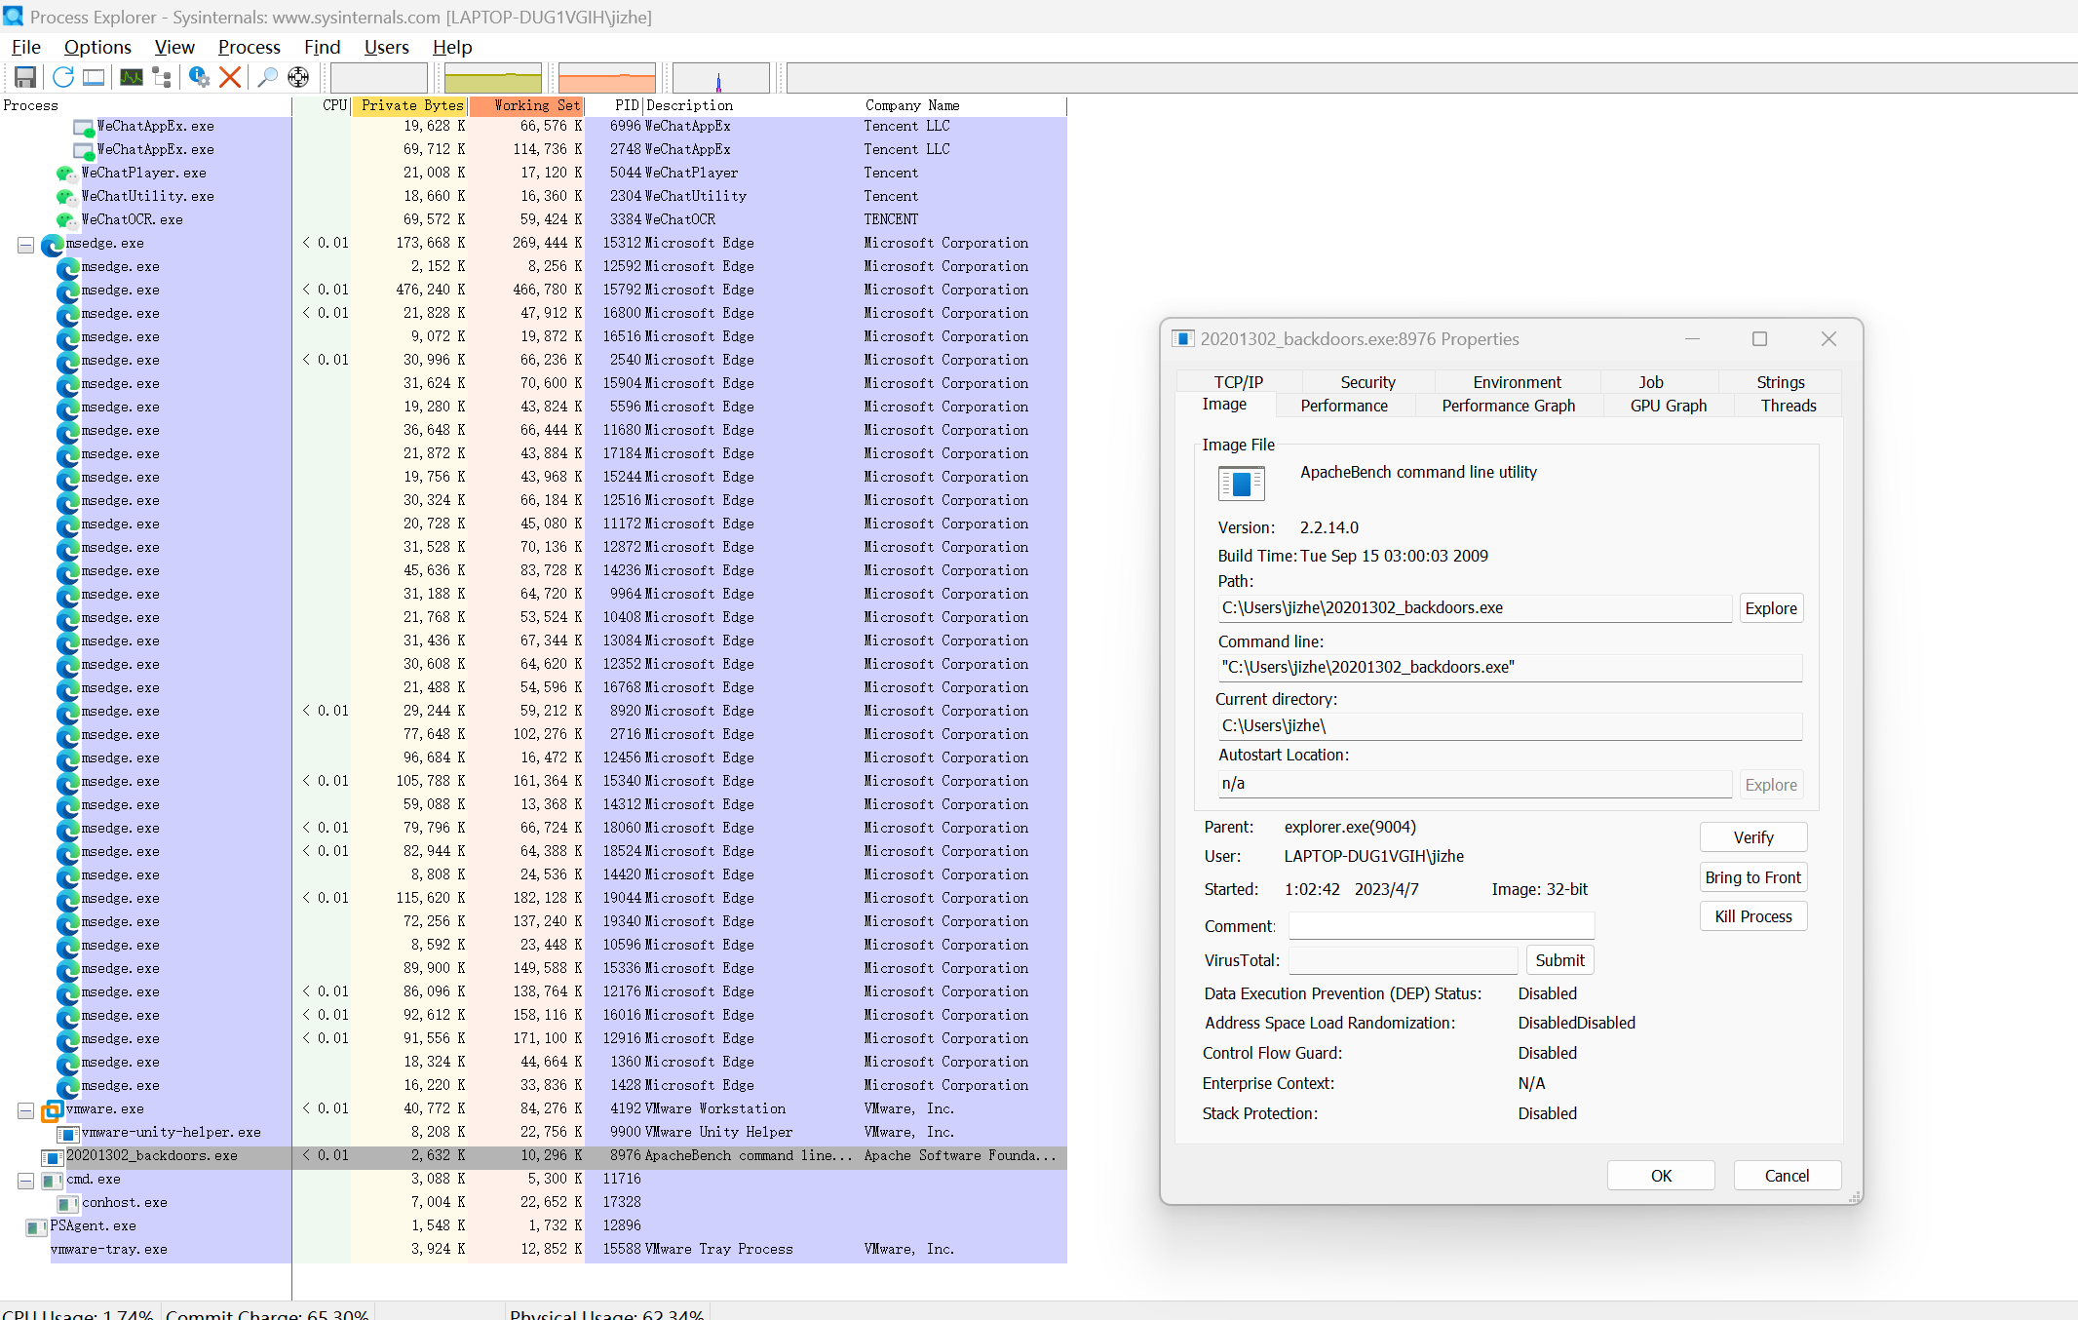Click the Bring to Front button
Screen dimensions: 2078x1320
click(1753, 877)
